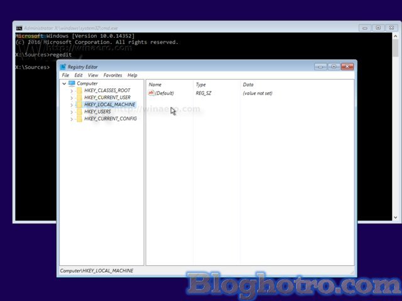The width and height of the screenshot is (402, 301).
Task: Collapse the Computer tree node
Action: [x=64, y=83]
